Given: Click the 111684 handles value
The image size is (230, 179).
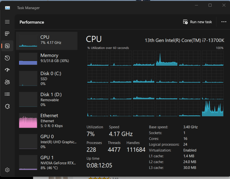Looking at the screenshot, I should (x=136, y=150).
